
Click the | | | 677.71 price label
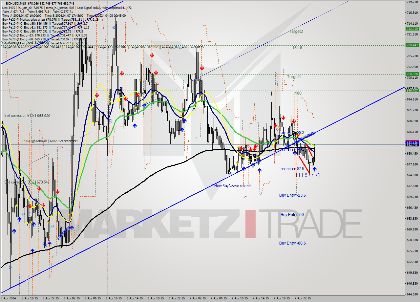coord(308,175)
